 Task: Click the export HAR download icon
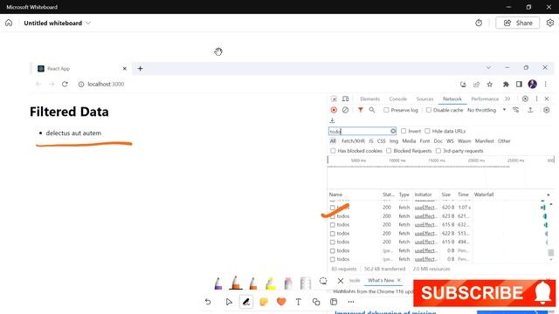pos(332,120)
